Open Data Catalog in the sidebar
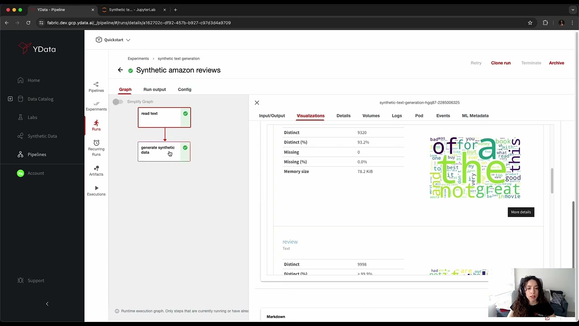The width and height of the screenshot is (579, 326). (x=40, y=99)
